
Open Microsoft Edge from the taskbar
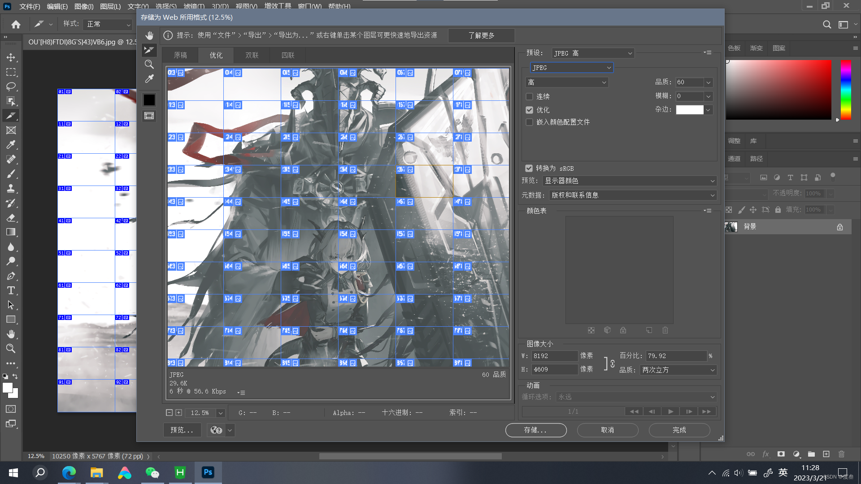click(x=69, y=472)
